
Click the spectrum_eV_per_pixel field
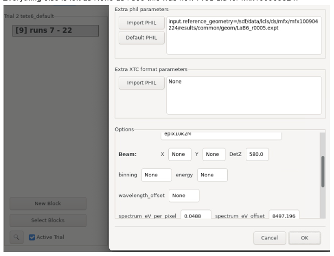[x=196, y=214]
